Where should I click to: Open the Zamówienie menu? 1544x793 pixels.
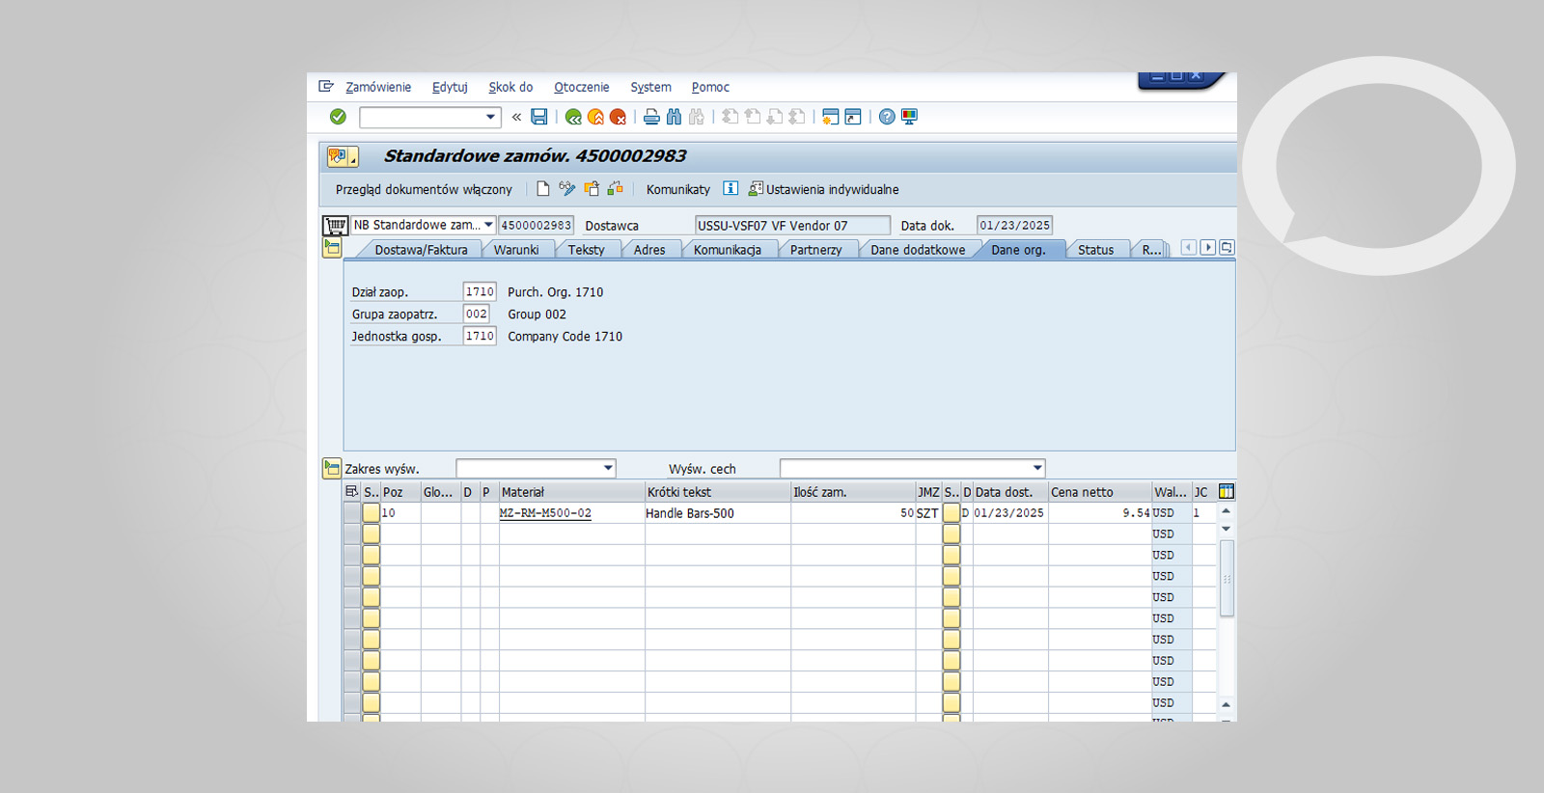(378, 87)
